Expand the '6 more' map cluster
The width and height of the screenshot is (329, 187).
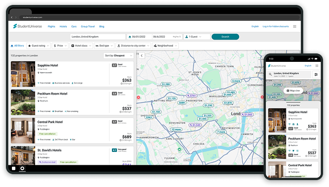coord(236,81)
